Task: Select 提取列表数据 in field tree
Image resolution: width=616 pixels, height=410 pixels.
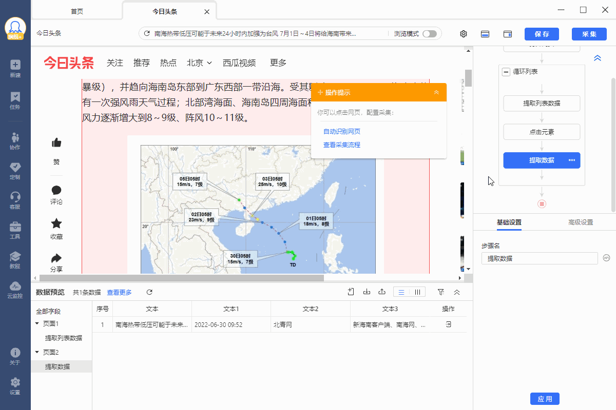Action: click(x=63, y=338)
